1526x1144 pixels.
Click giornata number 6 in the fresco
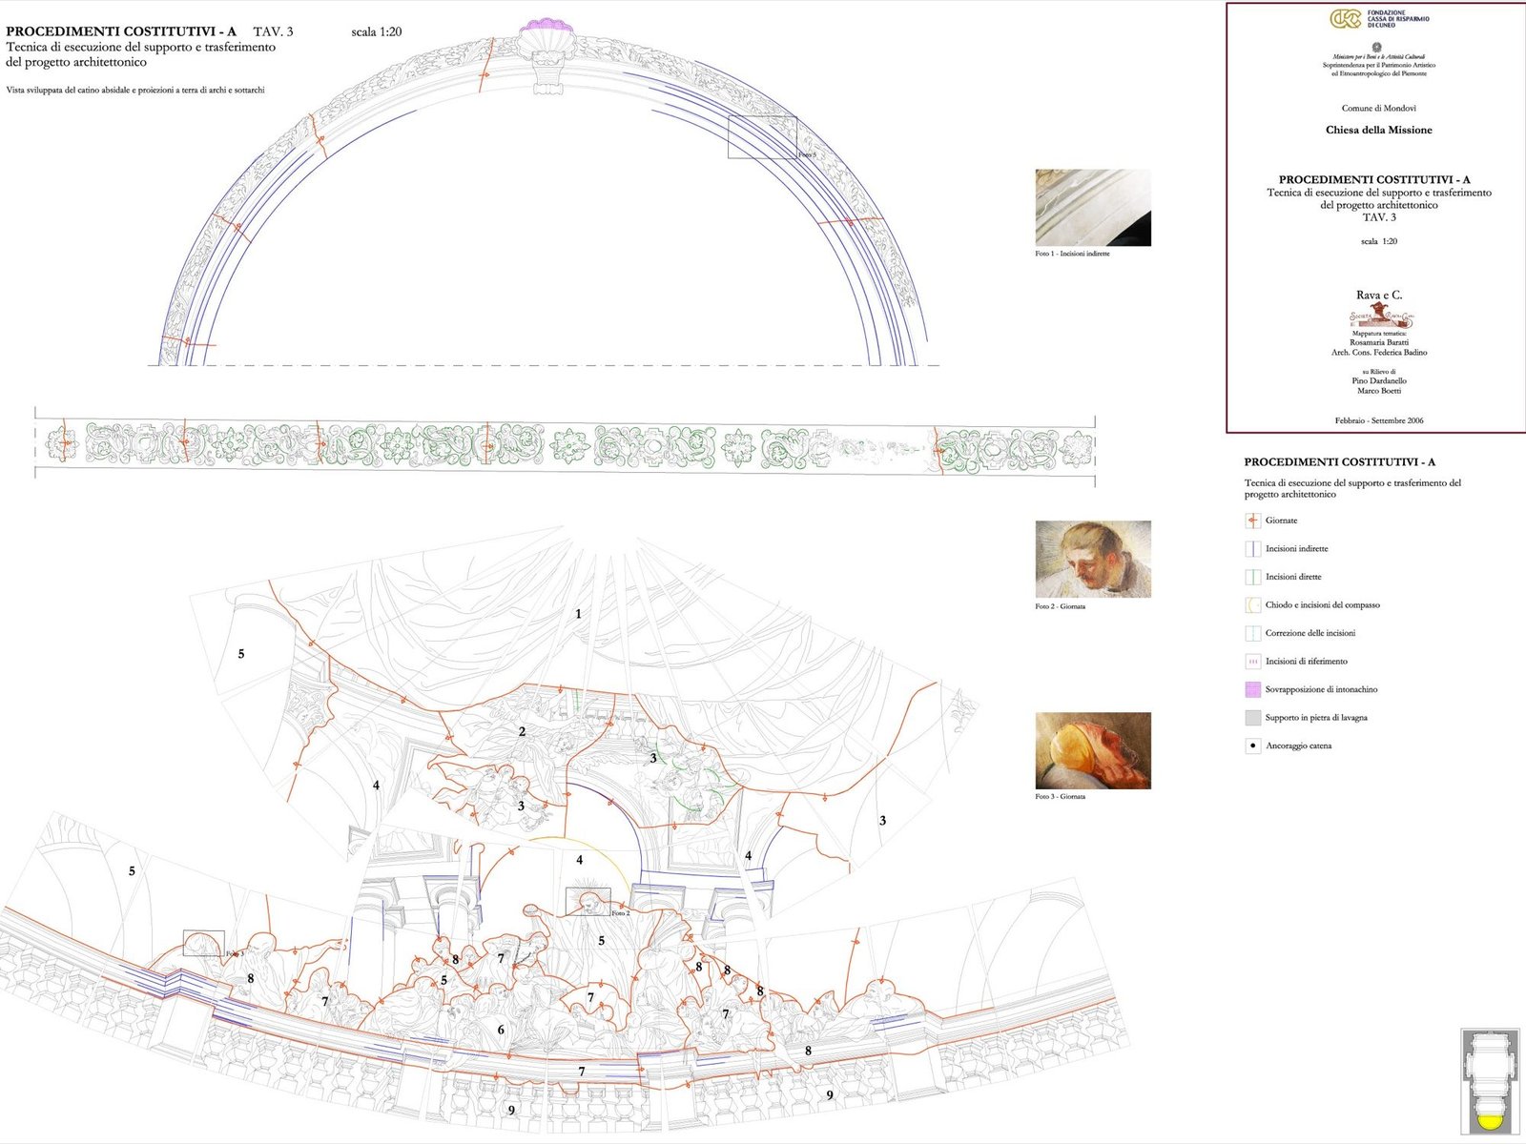click(501, 1030)
